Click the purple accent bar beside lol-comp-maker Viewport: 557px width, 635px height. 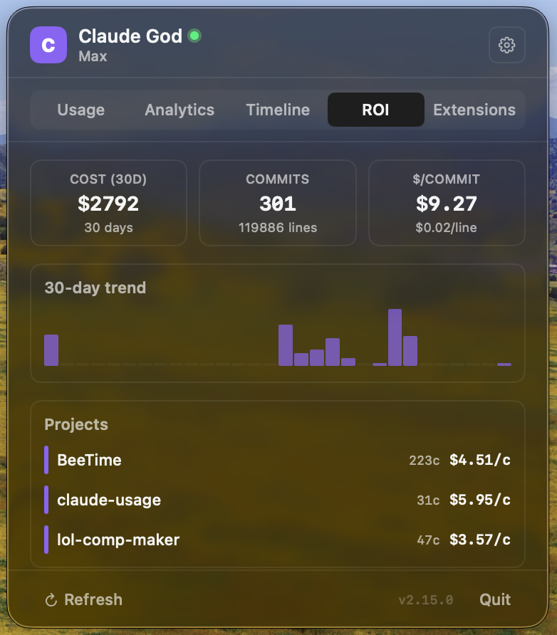click(47, 540)
